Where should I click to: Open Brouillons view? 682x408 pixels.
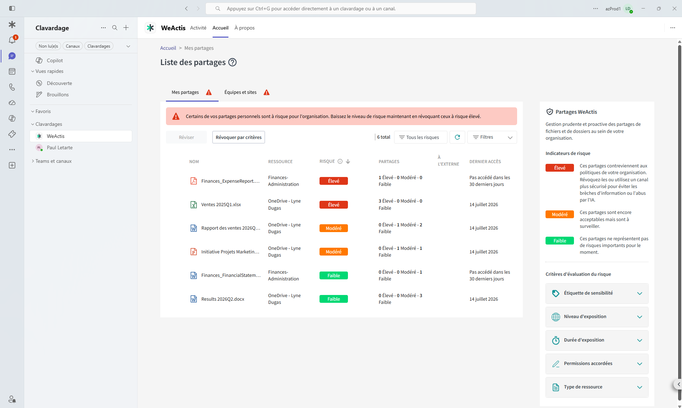(x=81, y=95)
